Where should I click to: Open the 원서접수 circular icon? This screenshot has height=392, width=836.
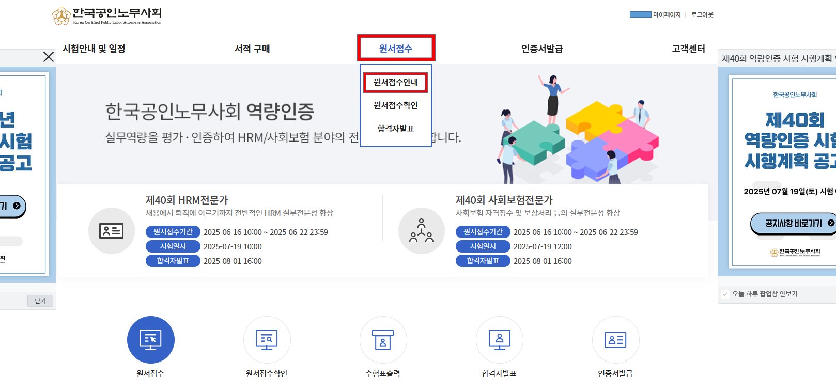tap(151, 340)
